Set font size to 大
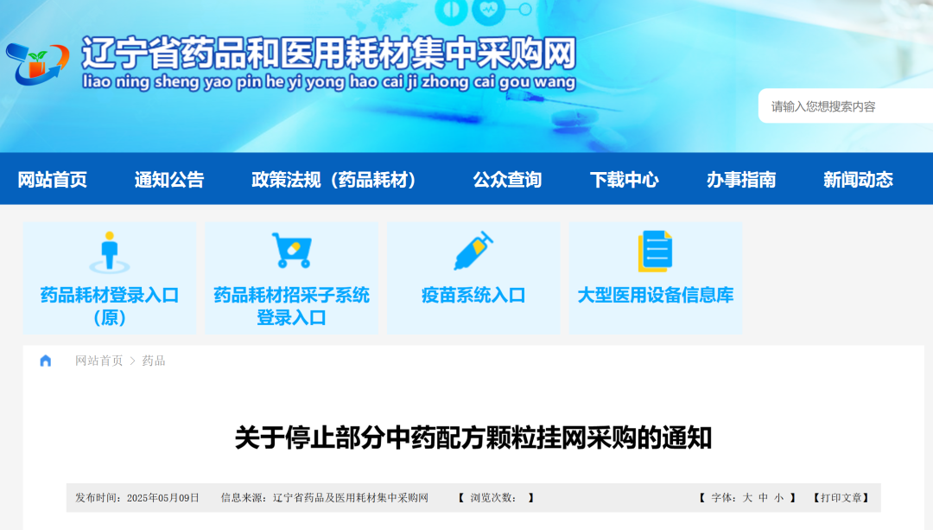 (747, 498)
